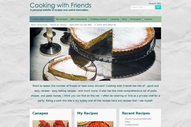
Task: Open Food Gifts You Can Make link
Action: 81,25
